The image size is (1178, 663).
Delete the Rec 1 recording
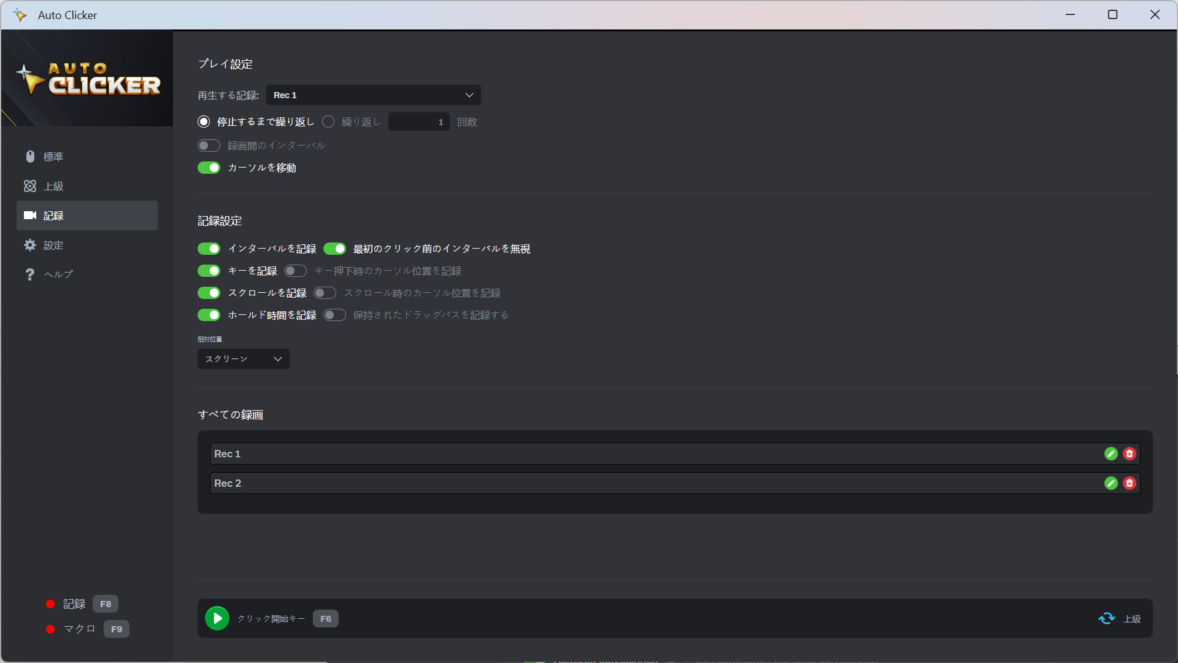pyautogui.click(x=1130, y=454)
